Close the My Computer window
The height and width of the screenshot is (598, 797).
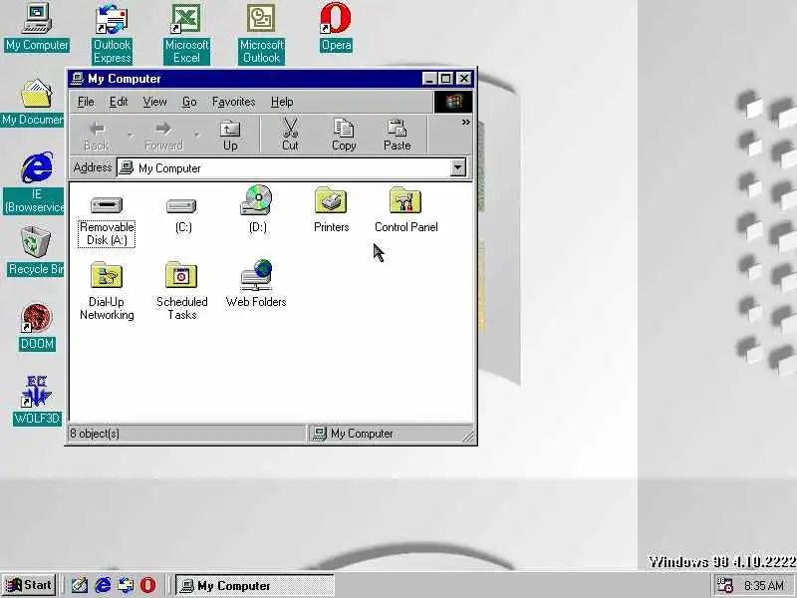click(464, 79)
